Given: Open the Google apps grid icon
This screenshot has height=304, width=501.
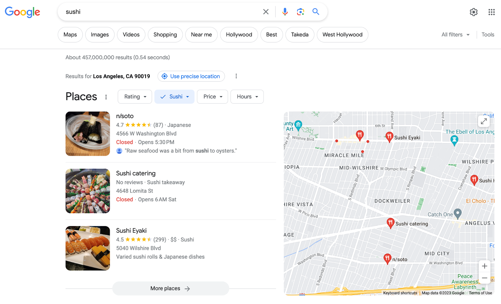Looking at the screenshot, I should point(492,12).
